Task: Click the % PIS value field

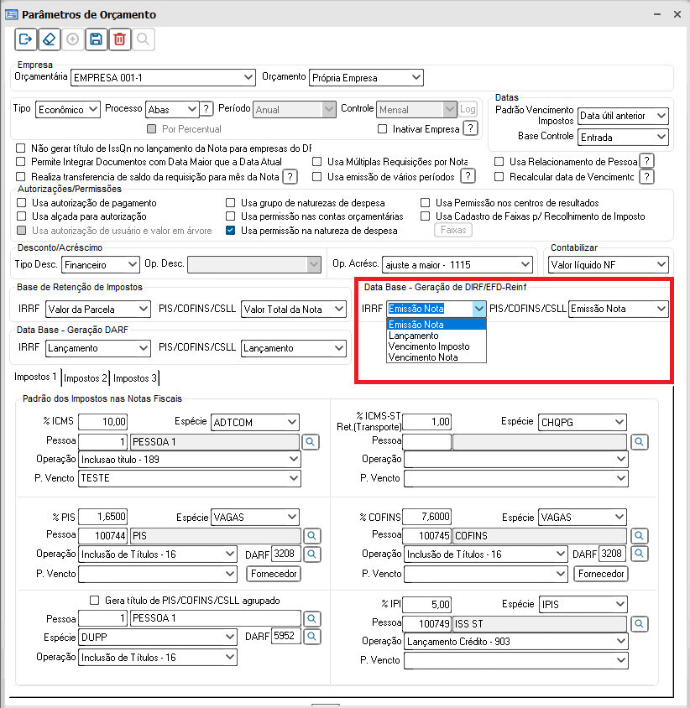Action: (102, 516)
